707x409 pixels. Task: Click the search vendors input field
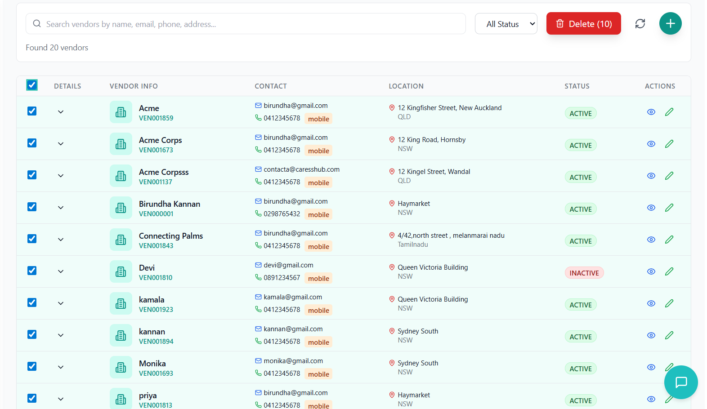pyautogui.click(x=246, y=23)
